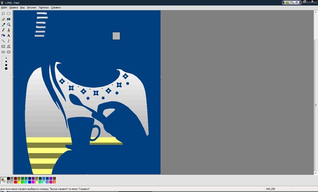Choose the largest eraser size option
The height and width of the screenshot is (192, 318).
pyautogui.click(x=6, y=68)
